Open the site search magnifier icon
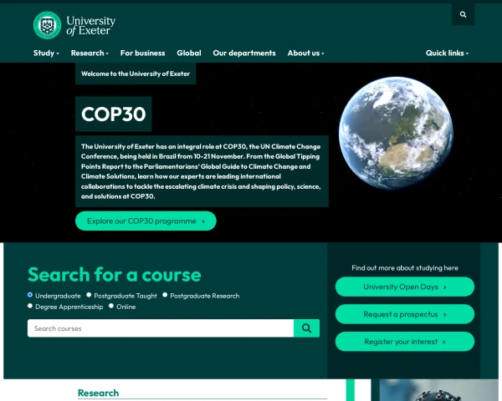This screenshot has width=502, height=401. click(x=463, y=14)
